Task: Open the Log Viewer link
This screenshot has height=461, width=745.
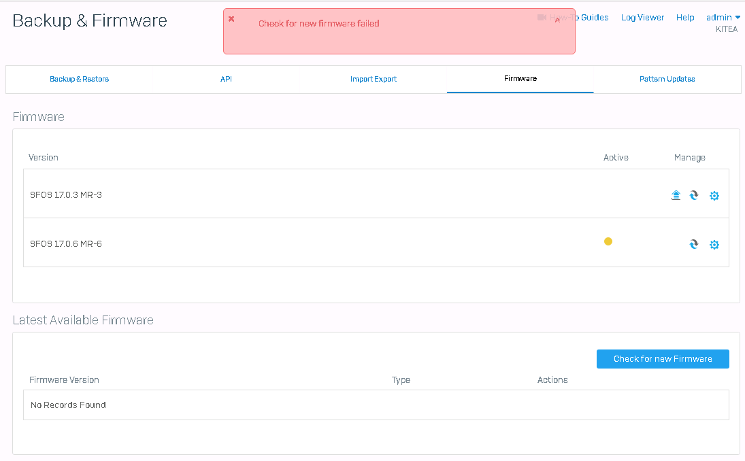Action: click(x=642, y=18)
